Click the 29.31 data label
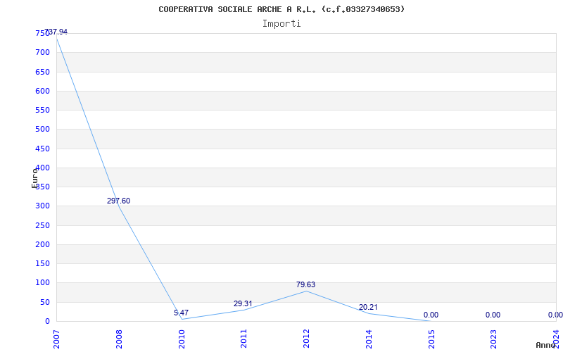The width and height of the screenshot is (563, 352). pyautogui.click(x=243, y=303)
